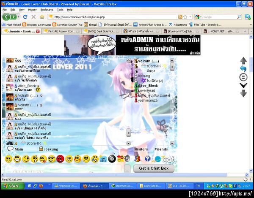Click user yoshimaruza in visitors list
The width and height of the screenshot is (254, 198).
click(x=148, y=100)
